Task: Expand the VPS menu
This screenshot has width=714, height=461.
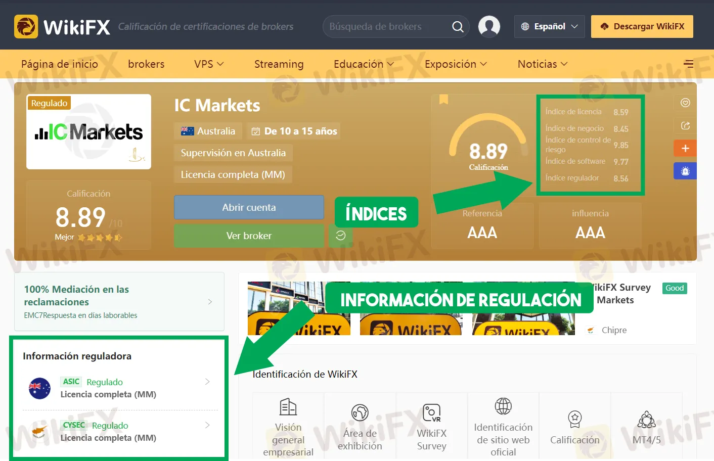Action: coord(209,64)
